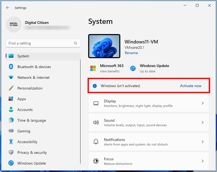Click the search magnifier icon
Screen dimensions: 217x172
point(75,43)
